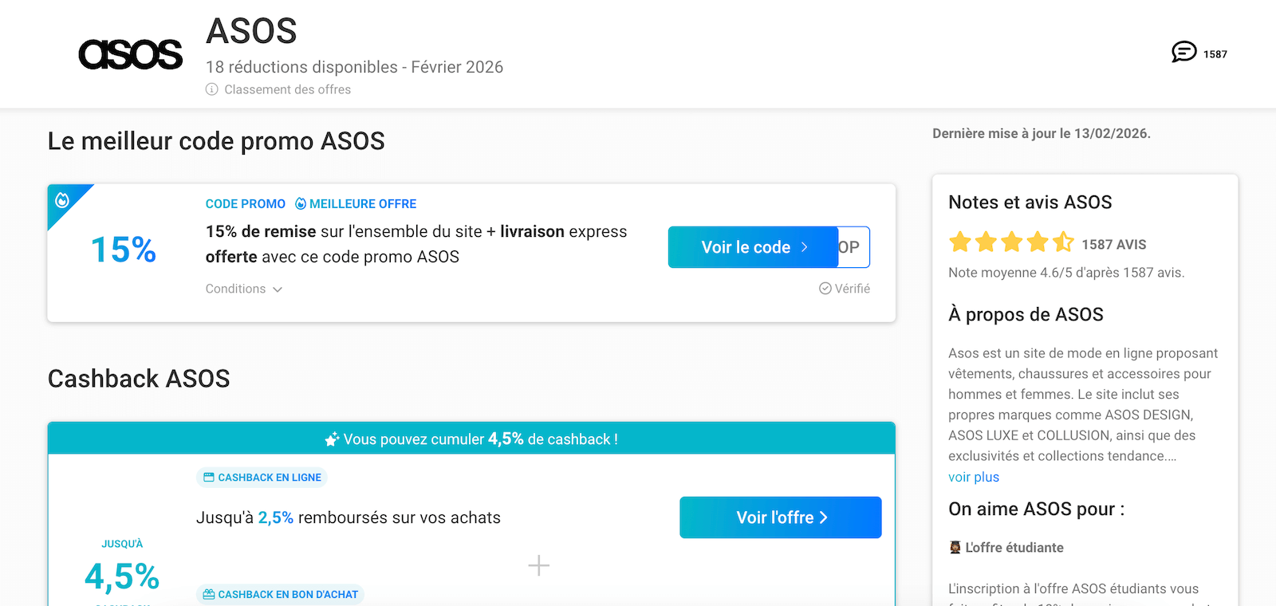Click the ticket icon on CASHBACK EN BON D'ACHAT
The image size is (1276, 606).
point(210,594)
